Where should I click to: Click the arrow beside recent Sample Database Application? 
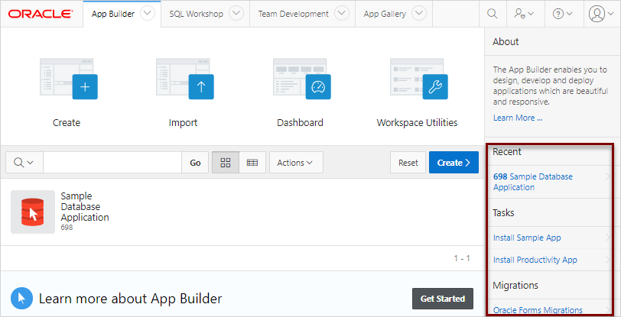point(607,177)
